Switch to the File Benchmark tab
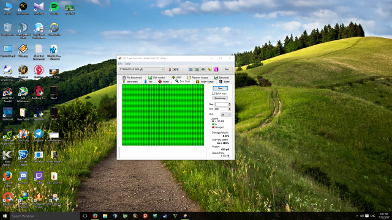This screenshot has height=220, width=392. point(132,78)
